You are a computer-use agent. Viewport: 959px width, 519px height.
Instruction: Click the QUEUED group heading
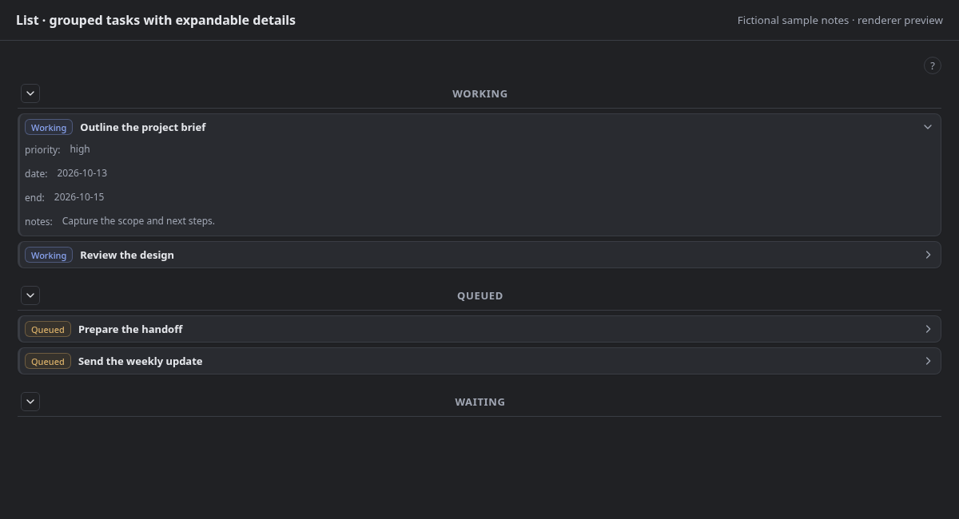click(x=479, y=295)
